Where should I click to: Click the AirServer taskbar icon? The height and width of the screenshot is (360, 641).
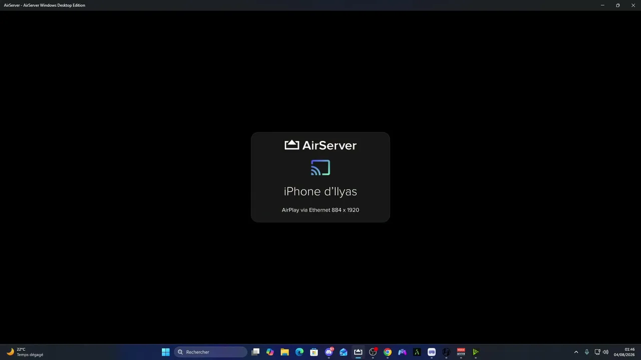click(x=358, y=352)
